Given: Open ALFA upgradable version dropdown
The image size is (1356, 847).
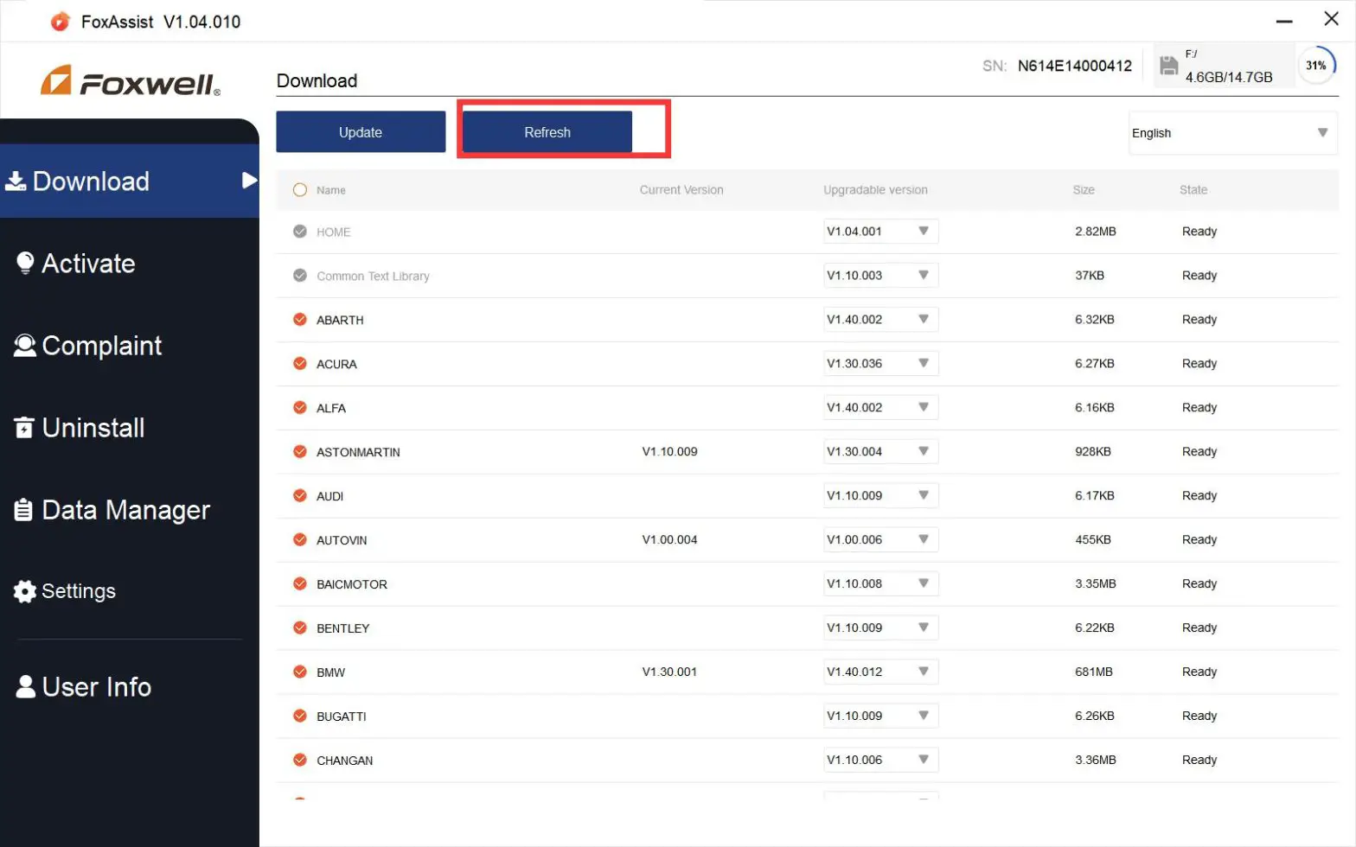Looking at the screenshot, I should click(x=880, y=407).
